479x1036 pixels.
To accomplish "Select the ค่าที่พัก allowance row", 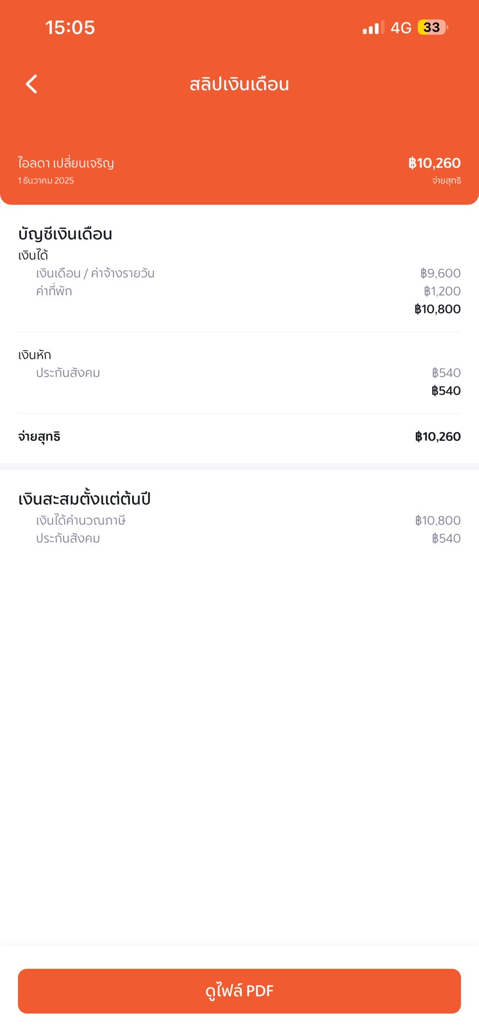I will point(54,291).
